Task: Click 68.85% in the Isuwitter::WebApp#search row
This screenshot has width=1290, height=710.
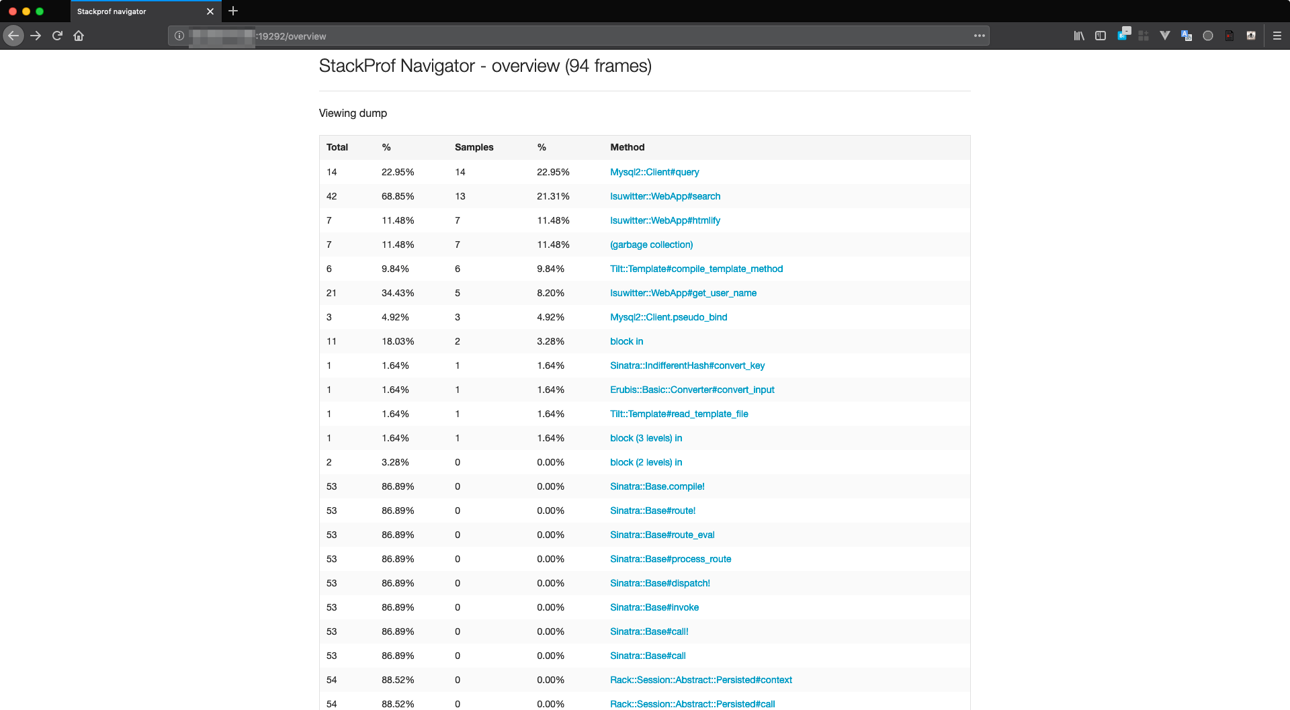Action: pyautogui.click(x=398, y=196)
